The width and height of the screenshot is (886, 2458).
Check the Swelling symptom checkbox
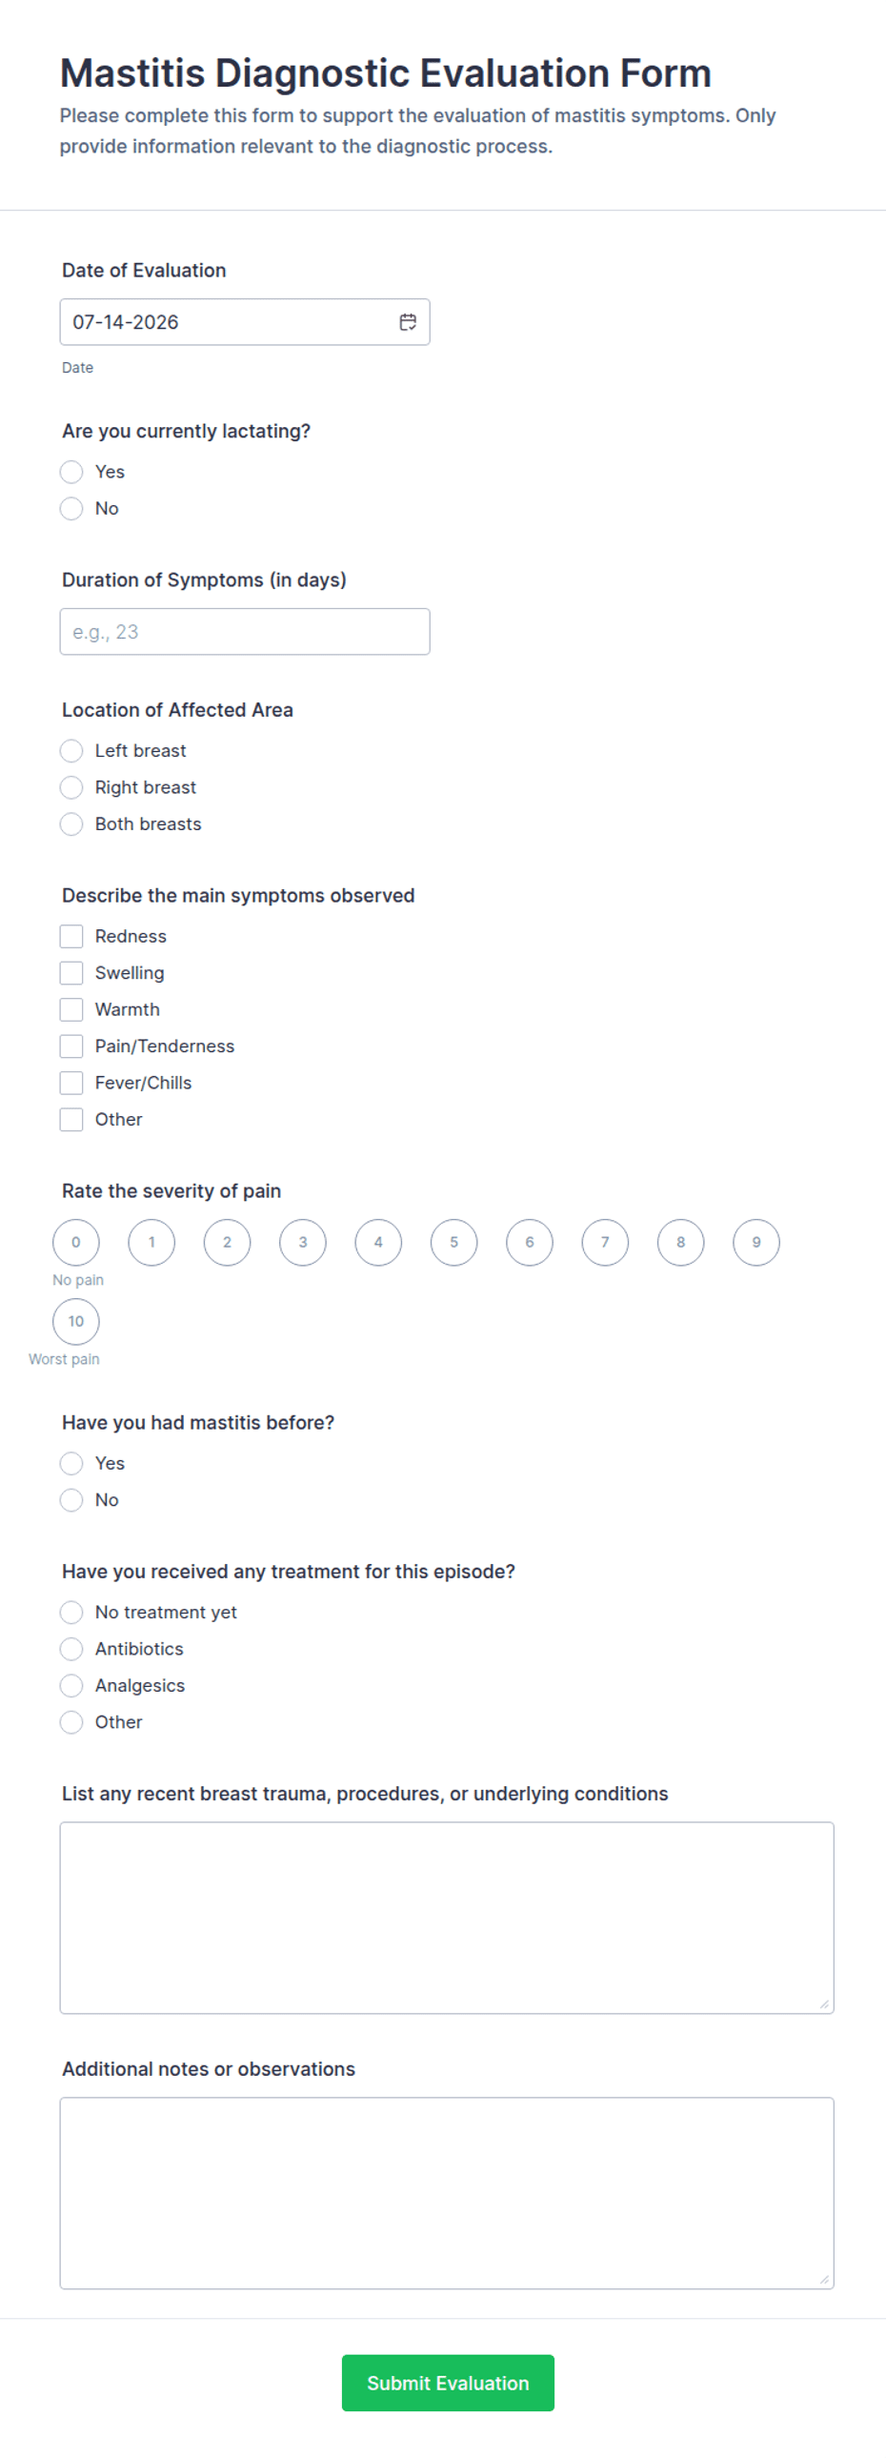click(x=71, y=973)
